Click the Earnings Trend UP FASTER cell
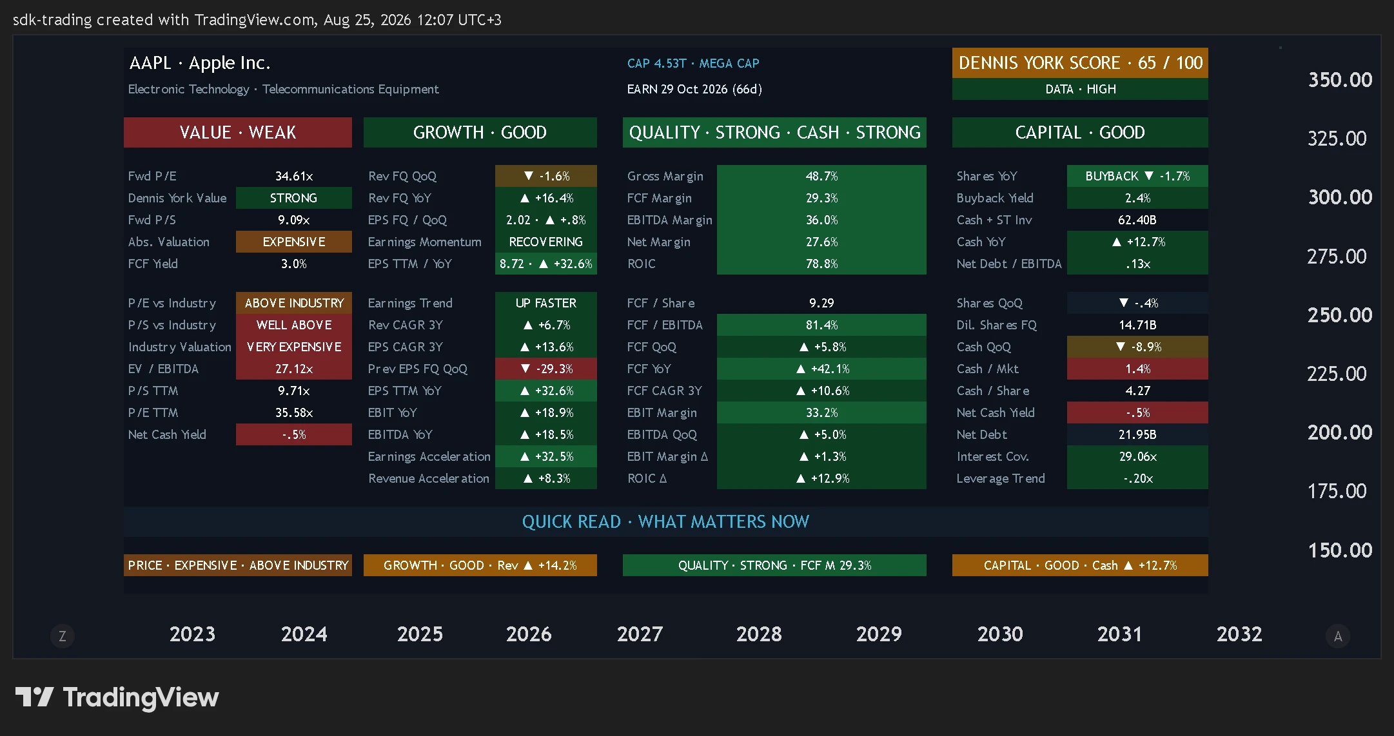The image size is (1394, 736). [546, 303]
